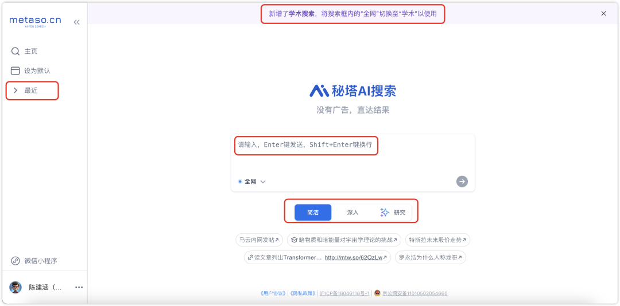The image size is (620, 306).
Task: Open the 用户协议 link
Action: tap(272, 293)
